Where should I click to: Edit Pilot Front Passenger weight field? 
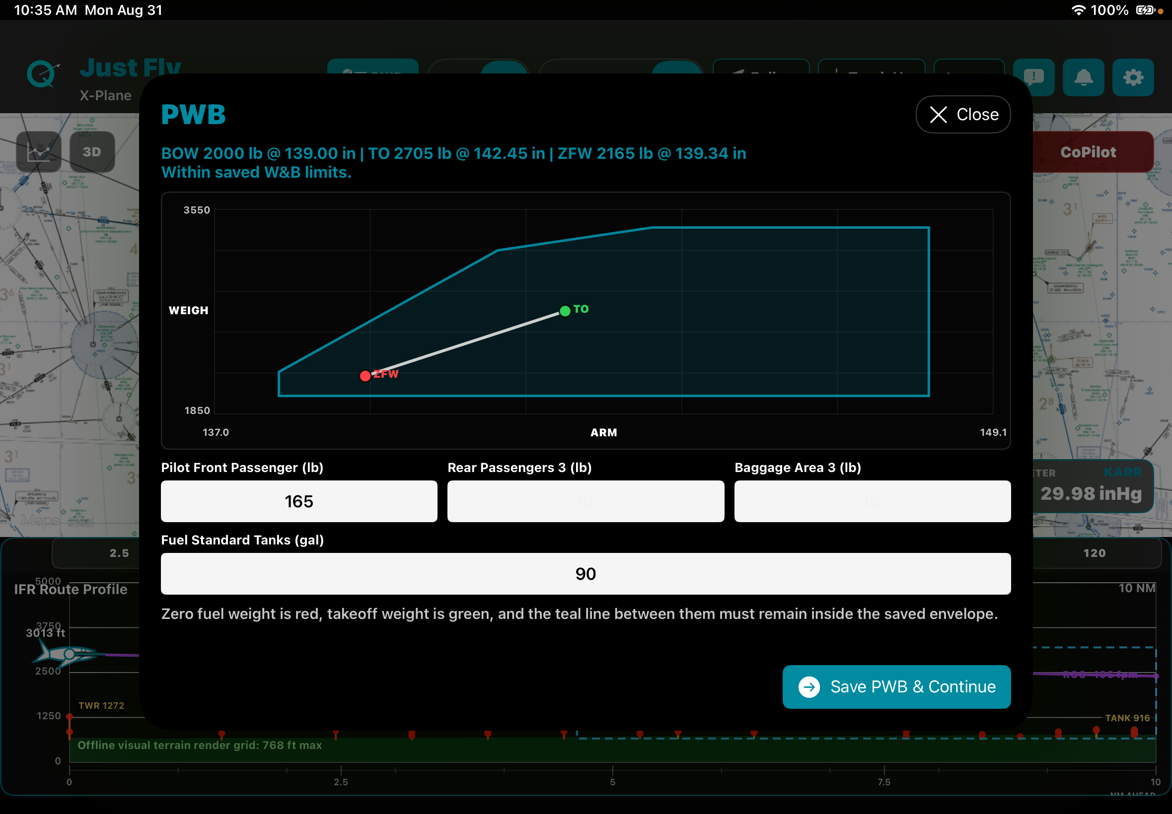pos(299,501)
